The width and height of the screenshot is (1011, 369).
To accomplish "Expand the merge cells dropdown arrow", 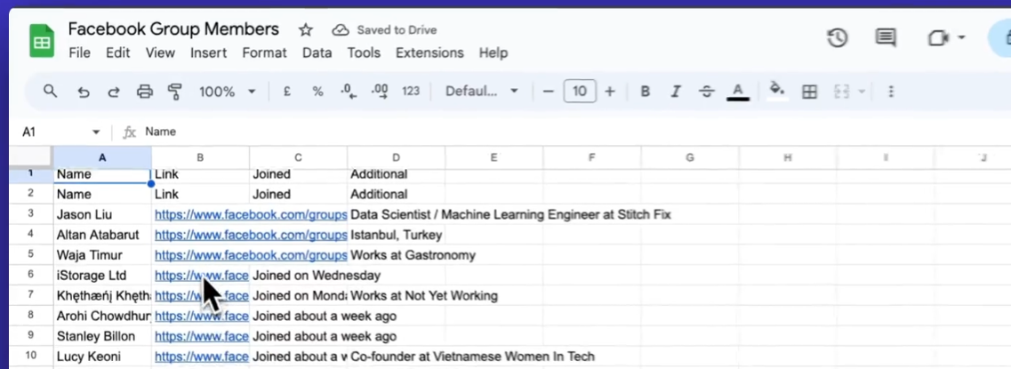I will click(862, 92).
